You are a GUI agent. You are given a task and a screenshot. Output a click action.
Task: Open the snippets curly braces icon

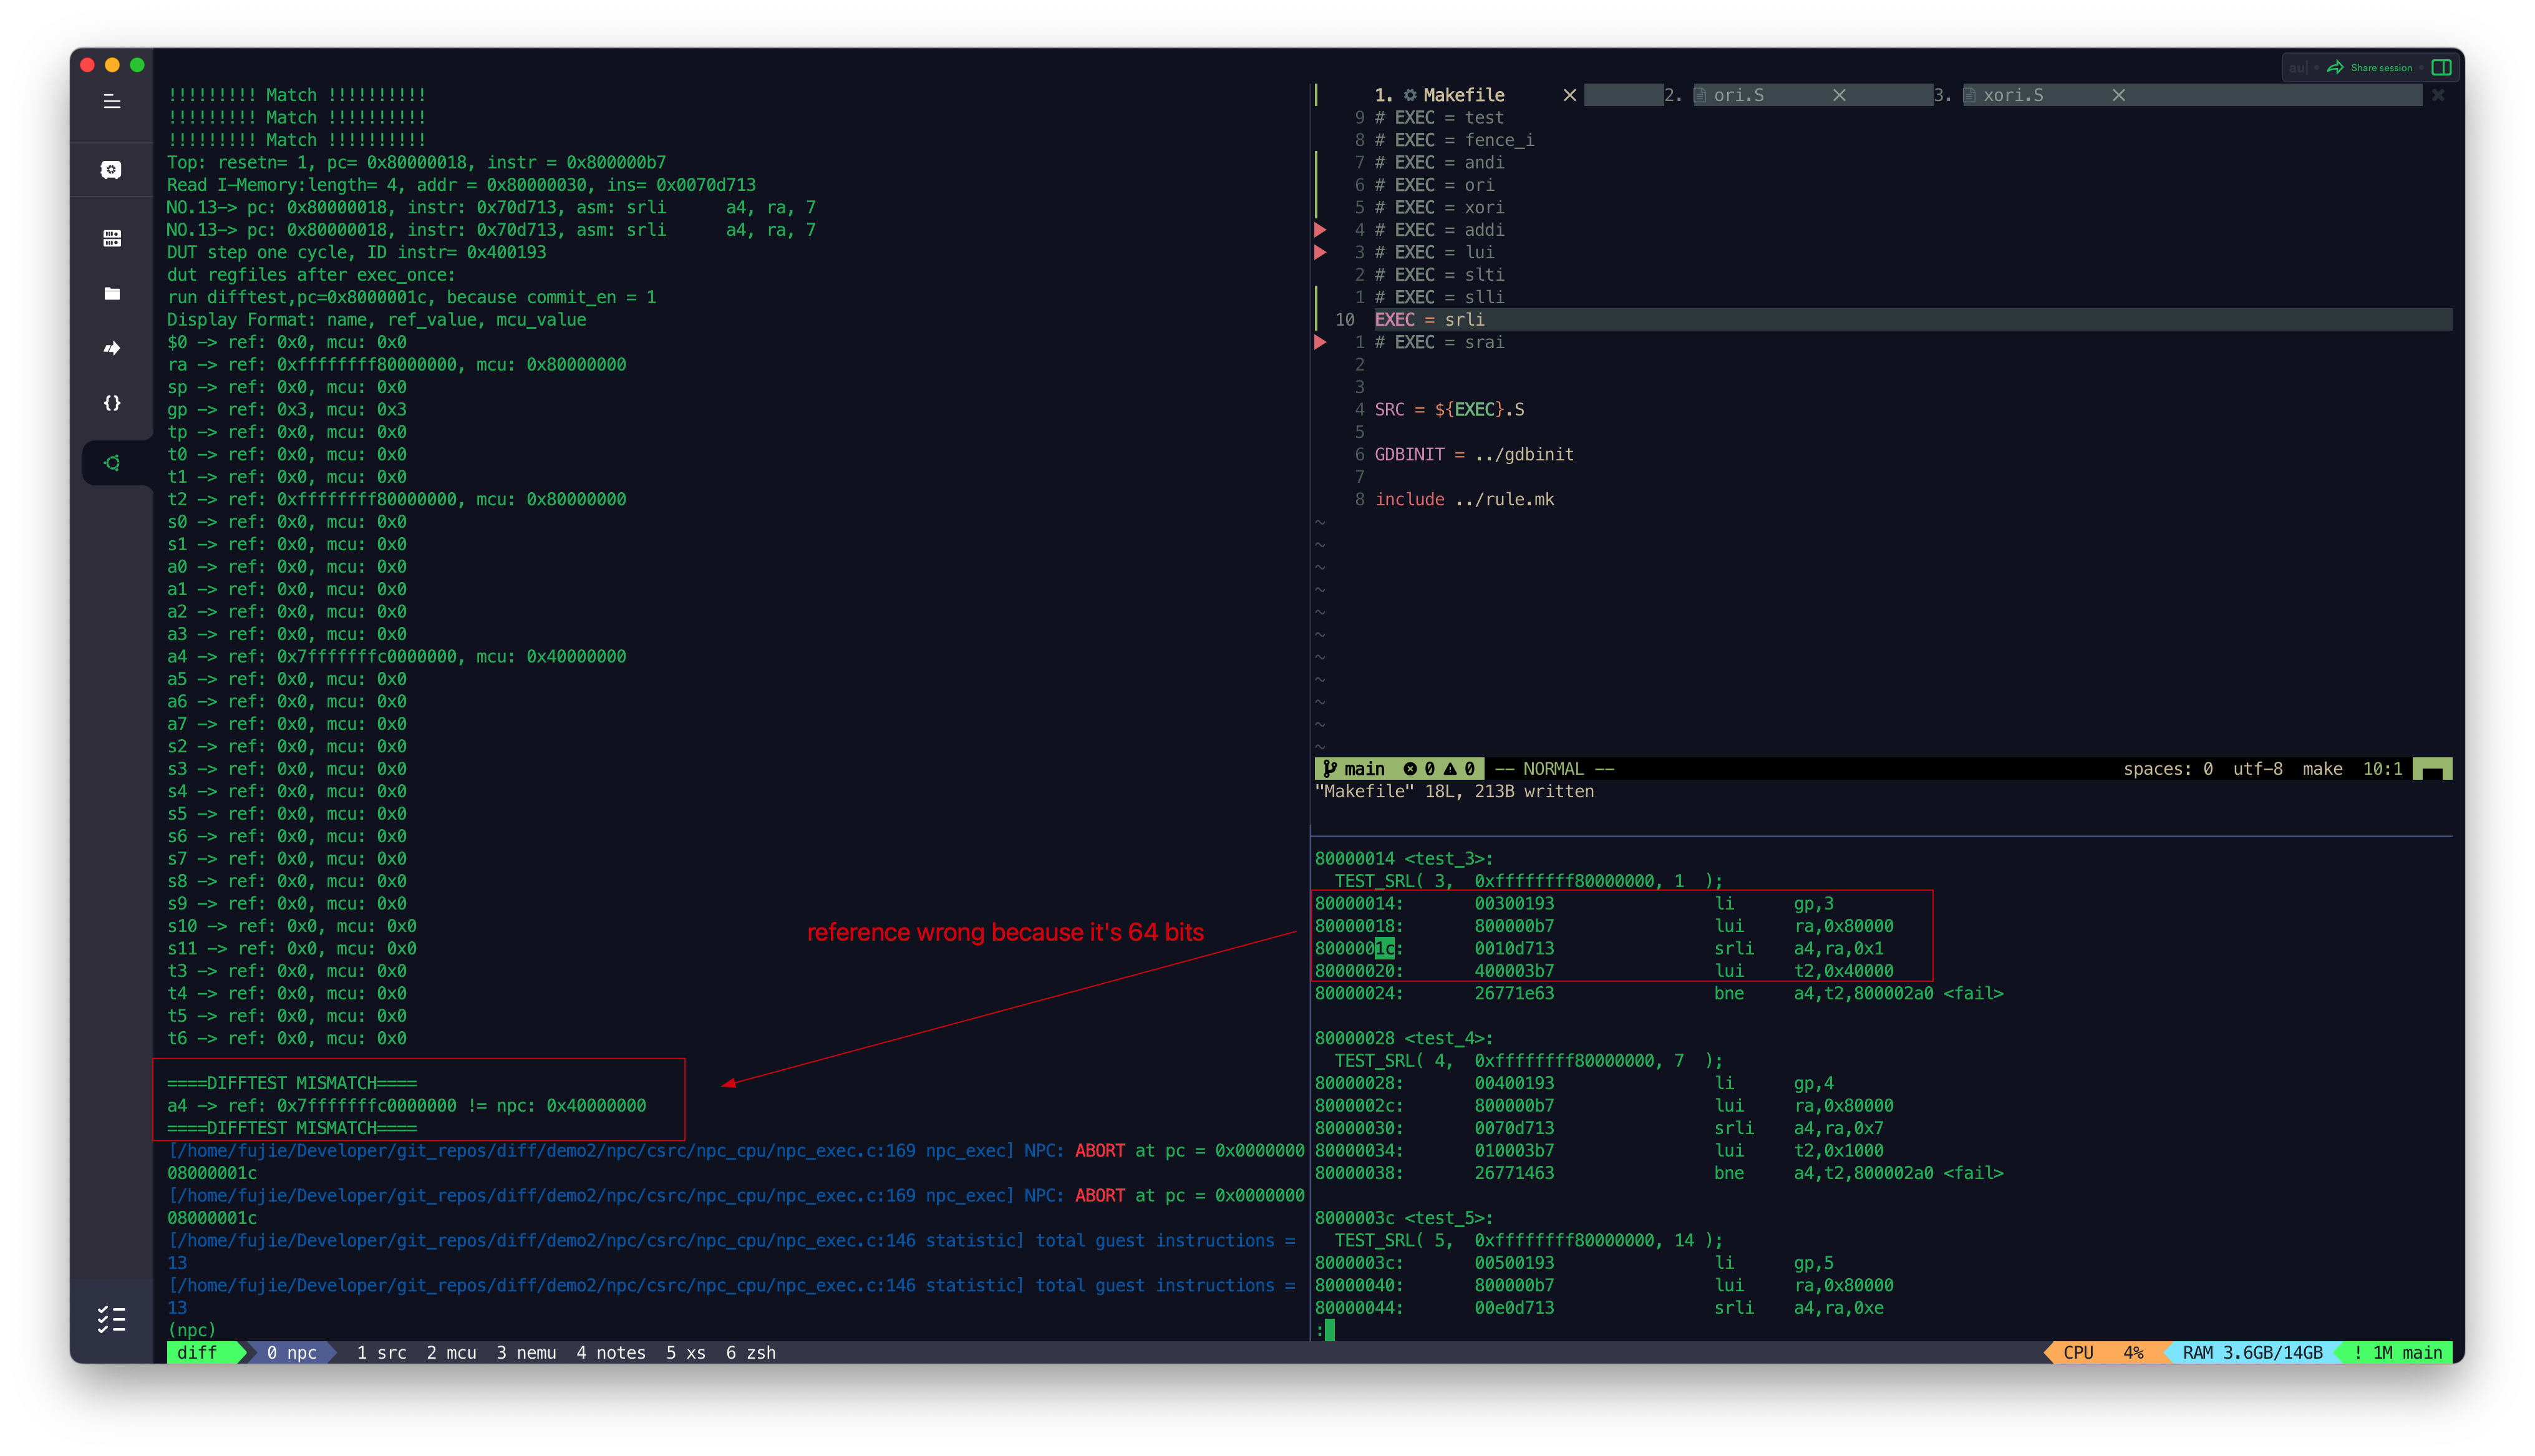[x=112, y=403]
